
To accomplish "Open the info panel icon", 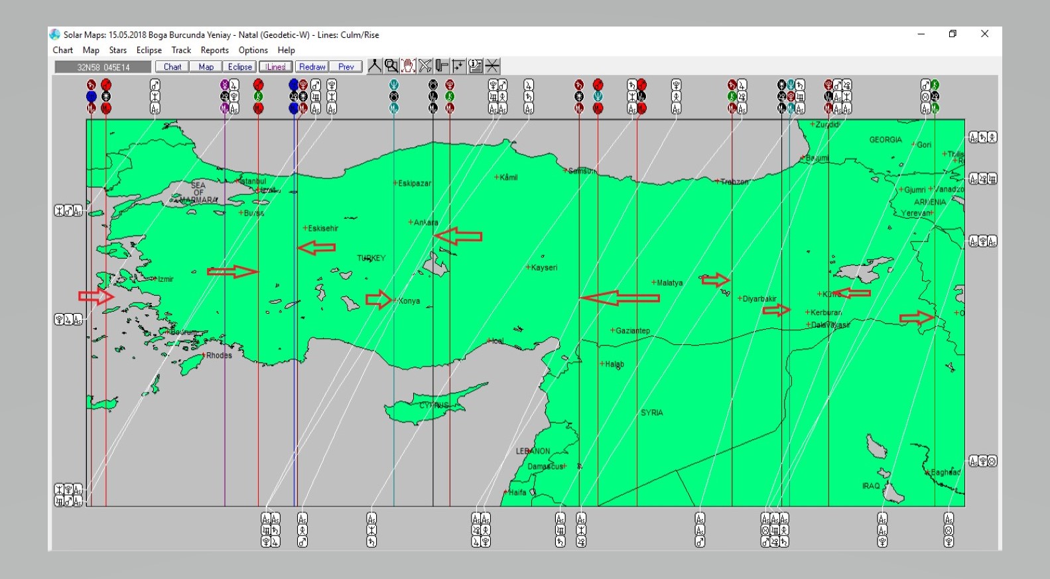I will coord(475,66).
